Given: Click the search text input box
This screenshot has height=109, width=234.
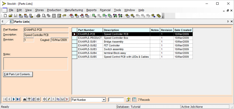Looking at the screenshot, I should click(x=116, y=100).
